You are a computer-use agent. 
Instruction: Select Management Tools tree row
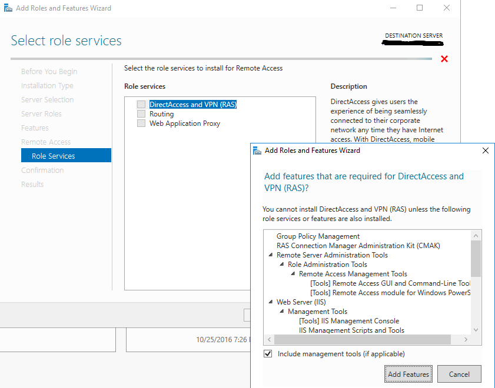[318, 312]
